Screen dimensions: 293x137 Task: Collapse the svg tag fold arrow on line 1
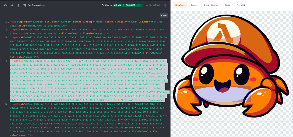tap(8, 22)
